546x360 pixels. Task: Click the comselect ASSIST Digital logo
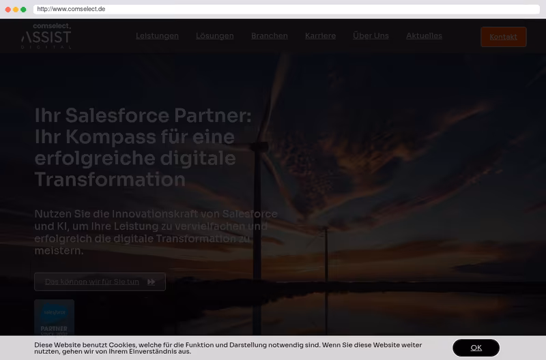pos(46,36)
